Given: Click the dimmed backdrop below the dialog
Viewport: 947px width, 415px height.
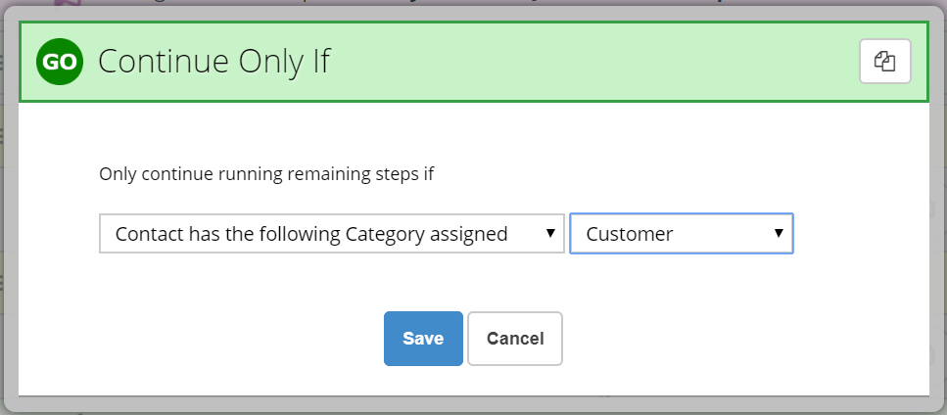Looking at the screenshot, I should point(474,406).
